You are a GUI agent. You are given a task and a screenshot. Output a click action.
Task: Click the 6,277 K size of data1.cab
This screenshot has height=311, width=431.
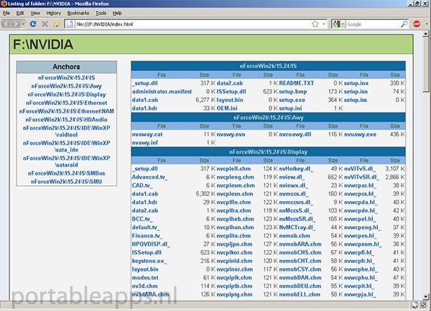205,100
